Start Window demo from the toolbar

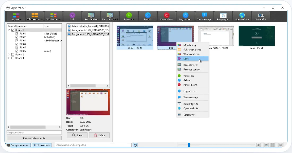pyautogui.click(x=53, y=16)
